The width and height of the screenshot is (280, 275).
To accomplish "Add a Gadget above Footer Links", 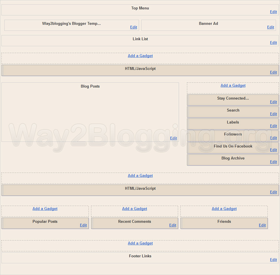I will pos(140,243).
